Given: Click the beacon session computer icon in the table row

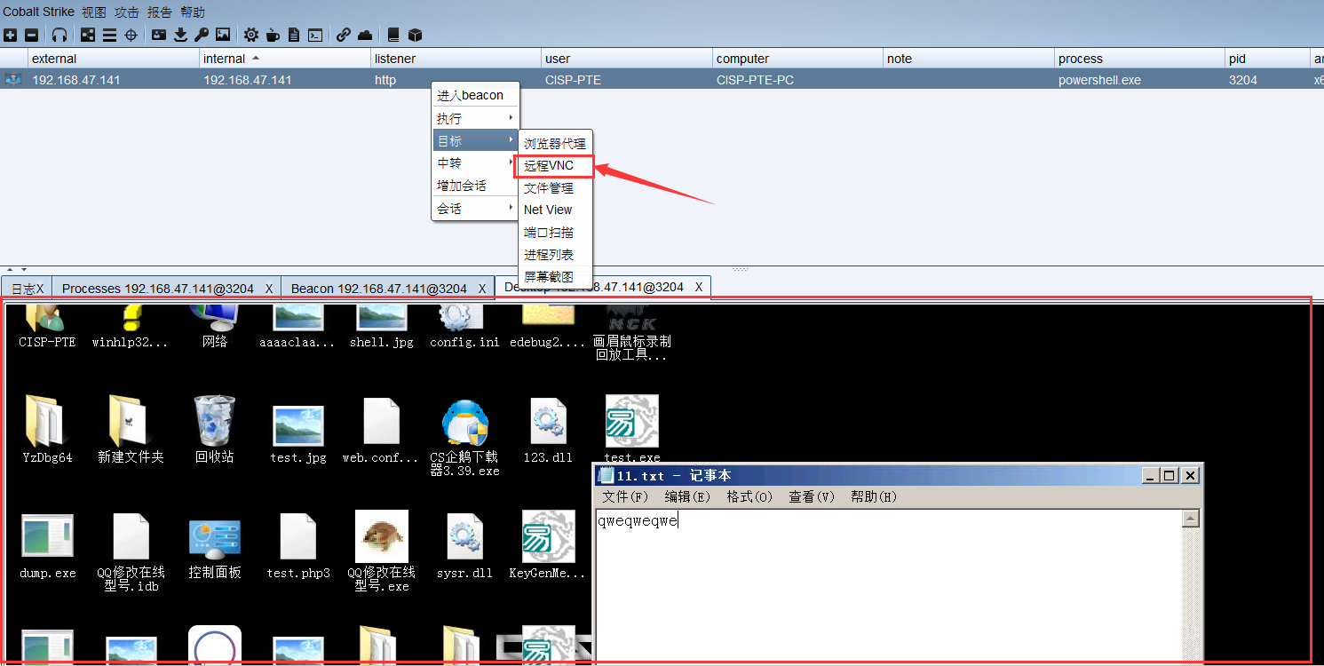Looking at the screenshot, I should click(13, 79).
